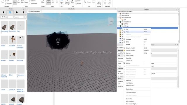Viewport: 187px width, 105px height.
Task: Select the Custom Characters model thumbnail
Action: (21, 40)
